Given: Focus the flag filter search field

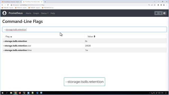Looking at the screenshot, I should 84,29.
